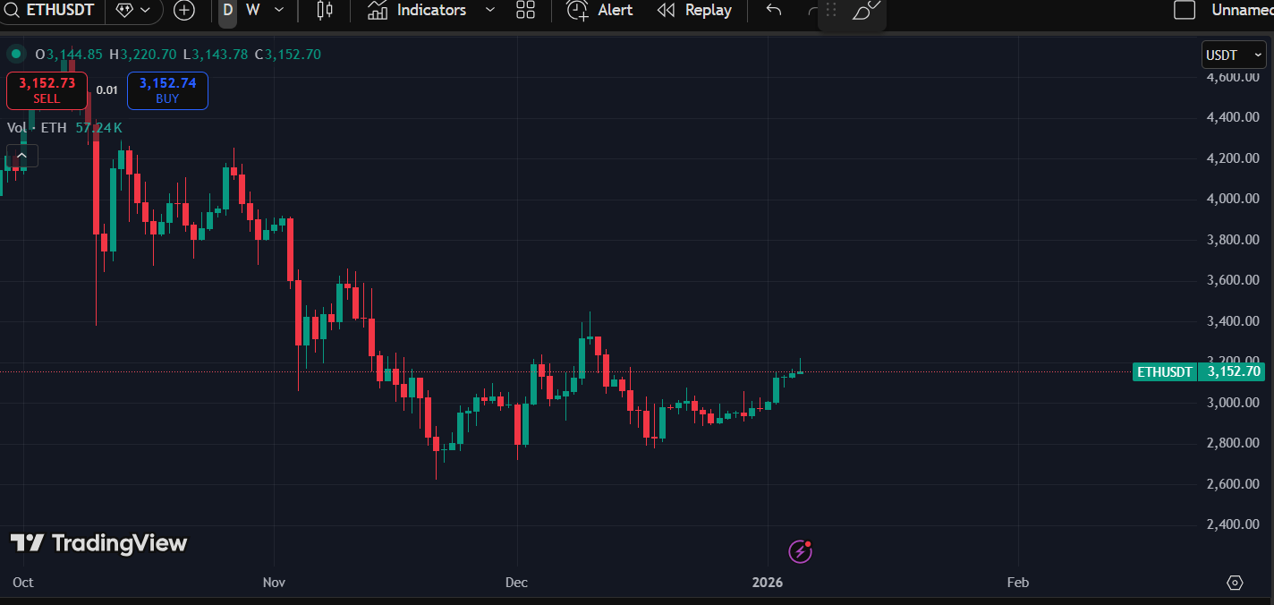1274x605 pixels.
Task: Click the layout square icon
Action: pos(1185,10)
